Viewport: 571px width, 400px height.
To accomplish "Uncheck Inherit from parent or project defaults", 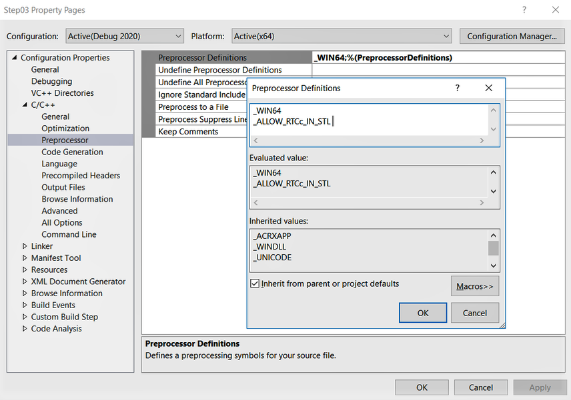I will (x=255, y=284).
